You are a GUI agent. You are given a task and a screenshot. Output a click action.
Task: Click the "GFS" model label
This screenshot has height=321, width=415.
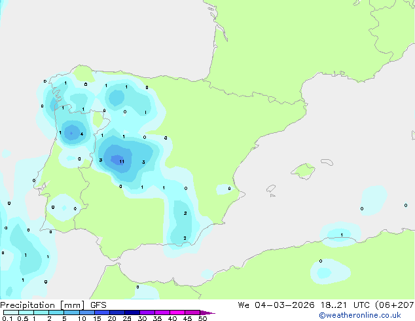pos(98,305)
